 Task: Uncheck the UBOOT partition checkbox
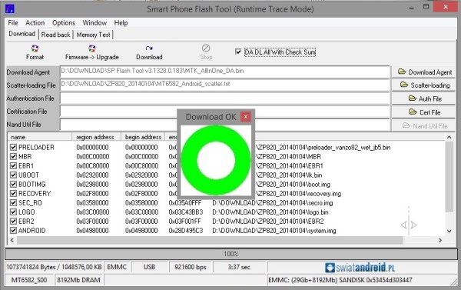coord(13,175)
